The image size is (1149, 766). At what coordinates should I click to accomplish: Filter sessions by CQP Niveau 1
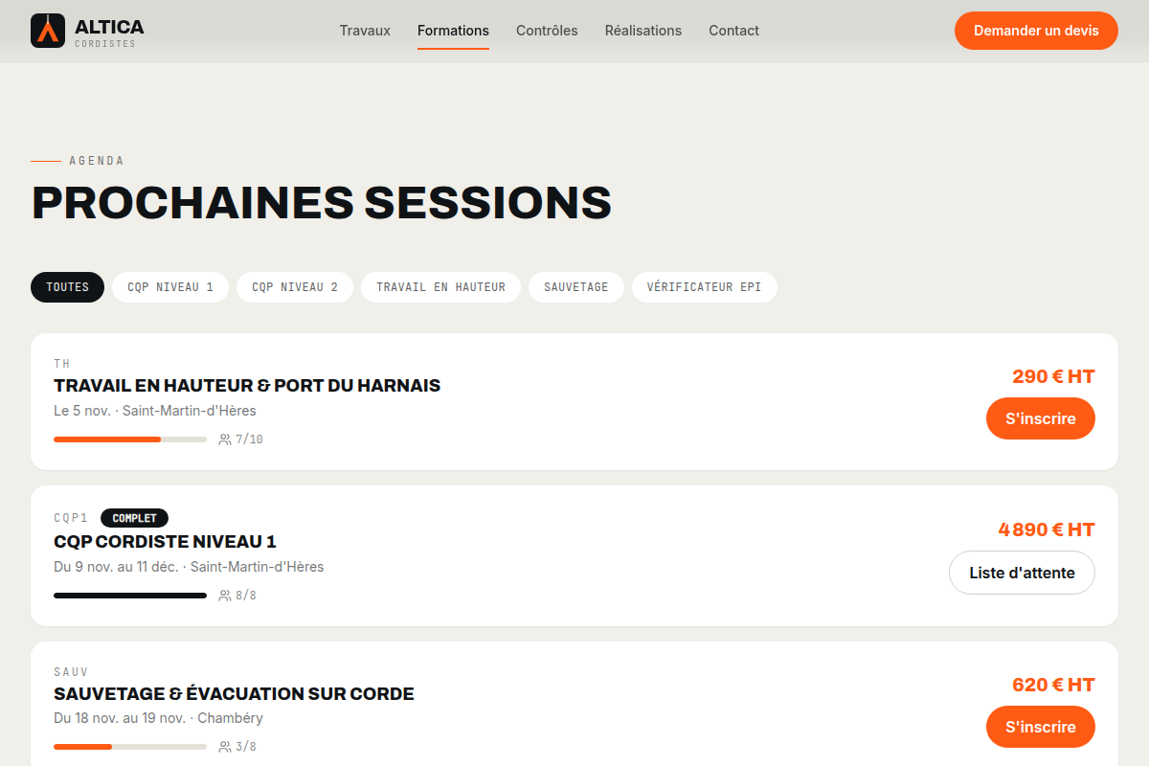point(170,287)
